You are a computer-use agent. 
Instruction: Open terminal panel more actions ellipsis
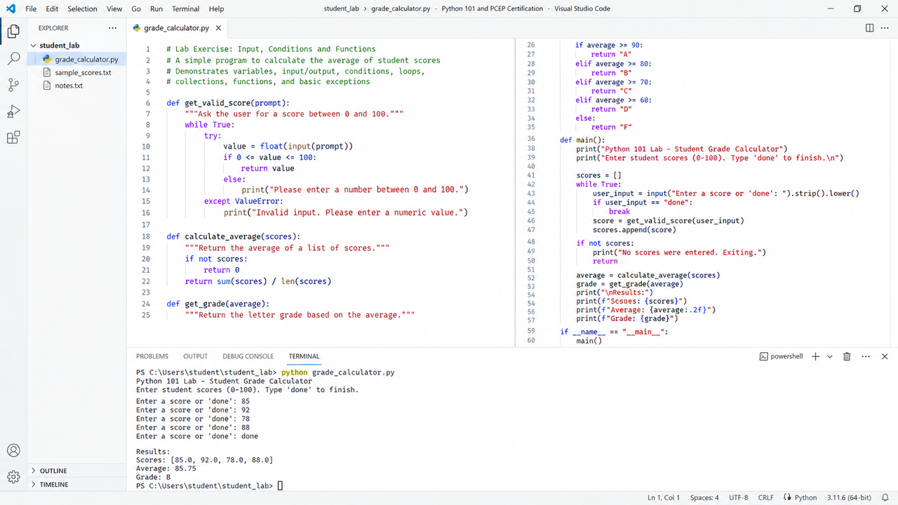[x=866, y=356]
